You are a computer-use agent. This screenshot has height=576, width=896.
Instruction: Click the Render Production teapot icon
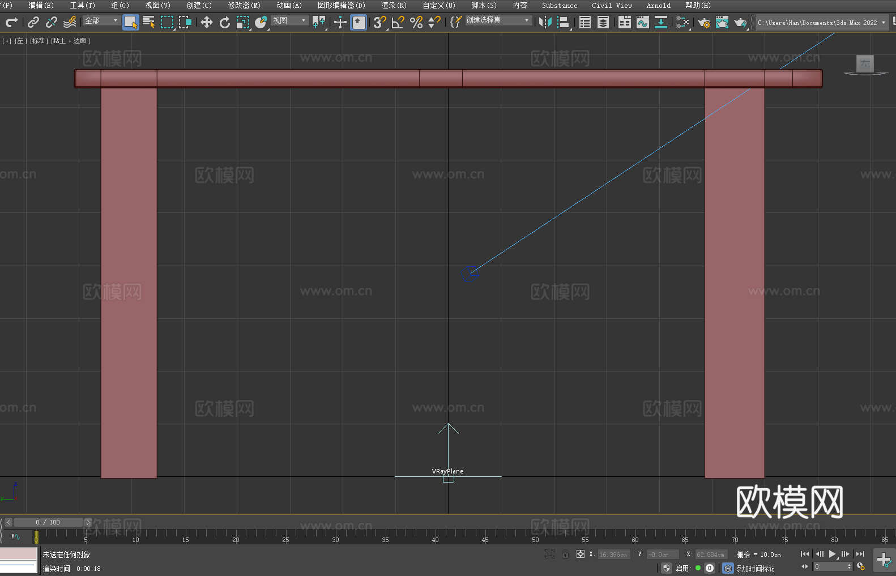(x=740, y=22)
